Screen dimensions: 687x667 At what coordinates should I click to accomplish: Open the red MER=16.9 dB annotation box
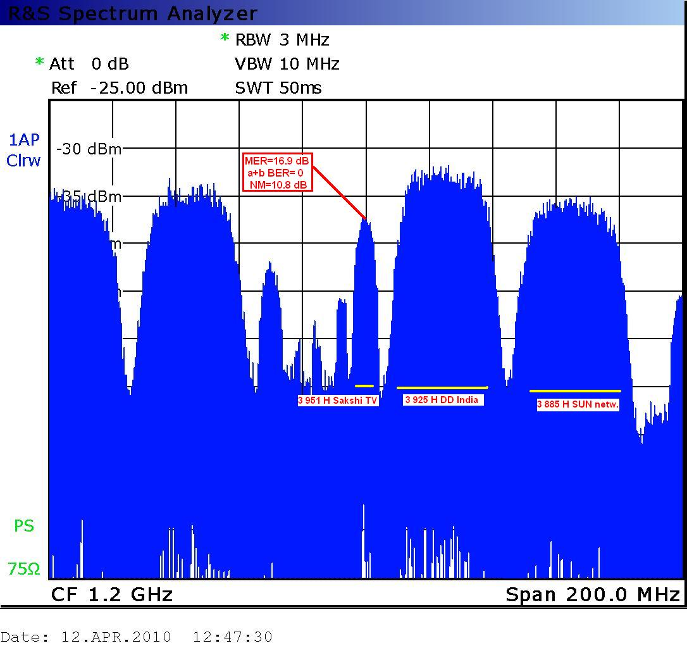(x=277, y=173)
